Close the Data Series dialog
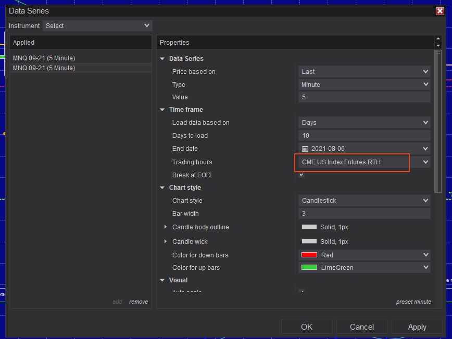 click(x=440, y=11)
